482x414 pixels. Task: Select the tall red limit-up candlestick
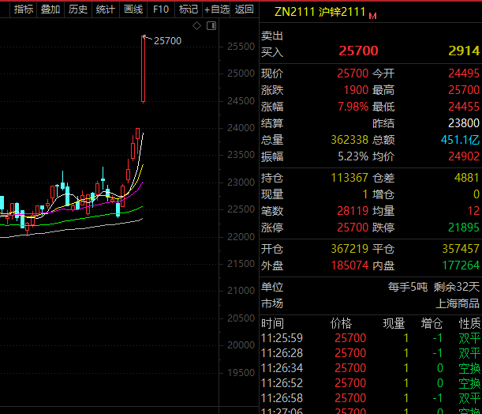click(144, 69)
